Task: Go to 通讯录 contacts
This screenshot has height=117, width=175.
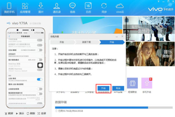Action: click(x=57, y=8)
